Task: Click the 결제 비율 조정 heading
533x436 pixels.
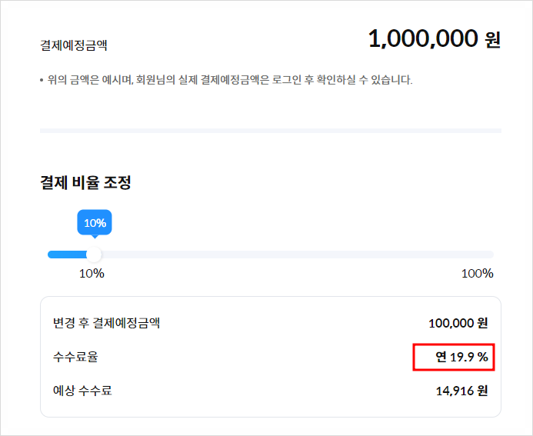Action: (x=86, y=183)
